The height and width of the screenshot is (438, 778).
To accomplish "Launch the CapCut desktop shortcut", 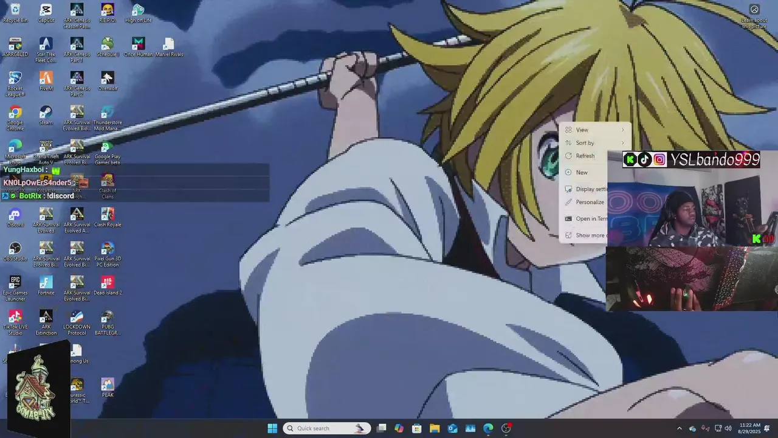I will 46,13.
